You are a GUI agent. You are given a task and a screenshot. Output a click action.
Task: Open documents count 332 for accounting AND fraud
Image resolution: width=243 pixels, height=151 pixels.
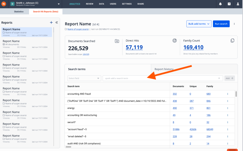click(x=175, y=94)
